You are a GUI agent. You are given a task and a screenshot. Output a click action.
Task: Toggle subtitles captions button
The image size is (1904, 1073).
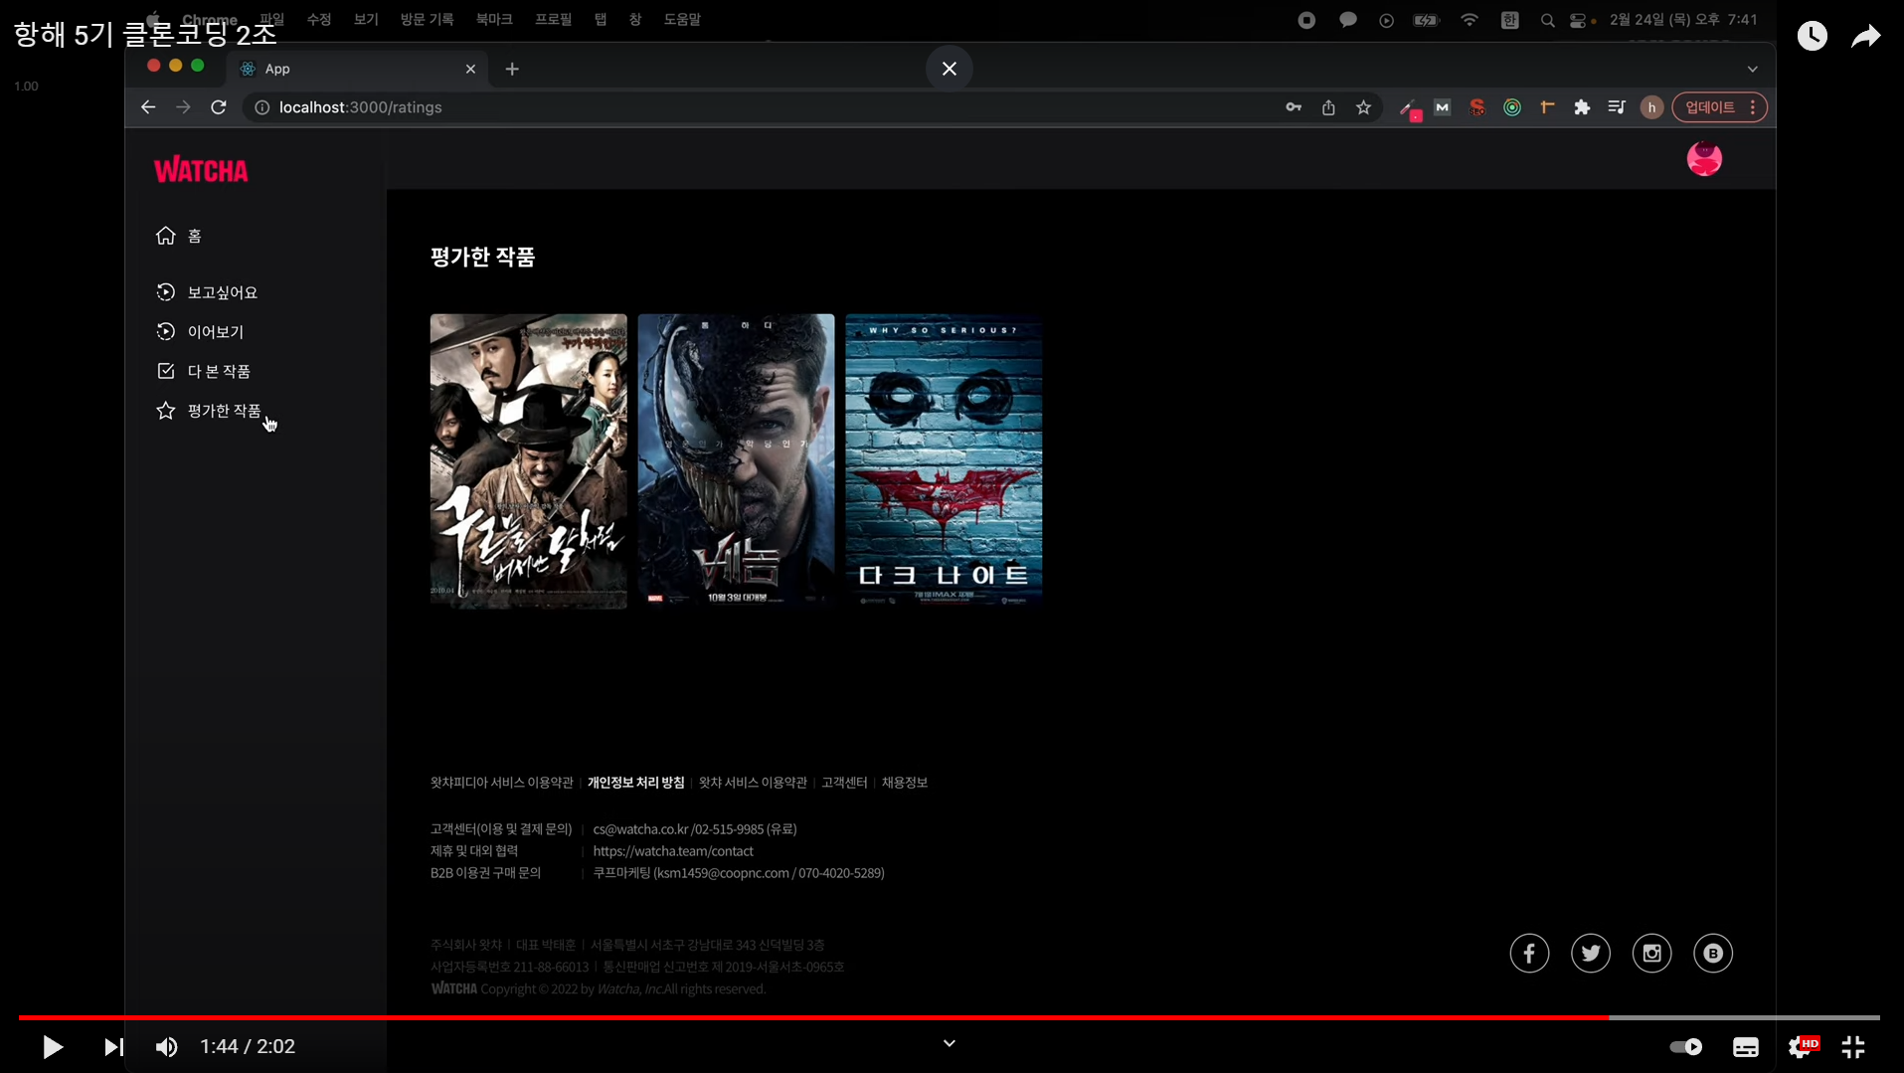(1745, 1046)
